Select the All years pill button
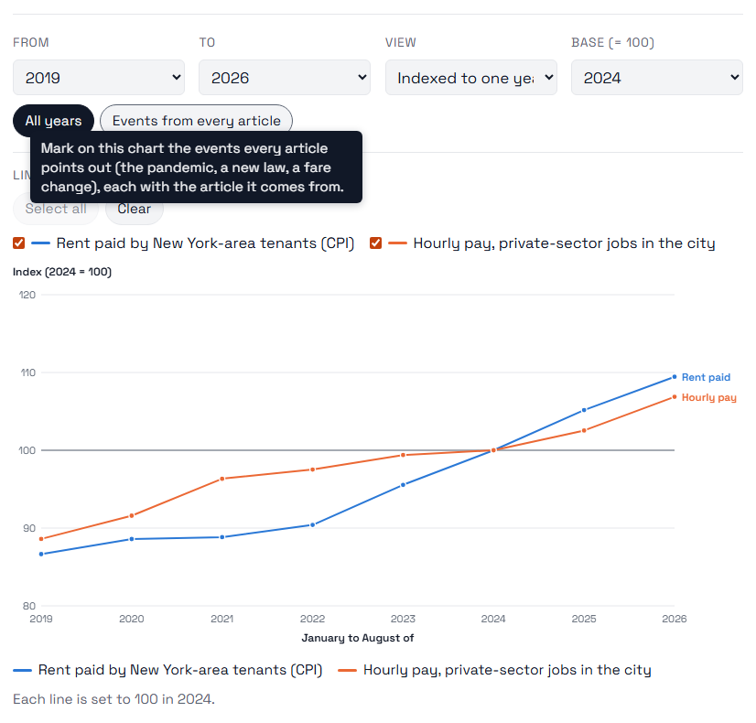 tap(53, 120)
